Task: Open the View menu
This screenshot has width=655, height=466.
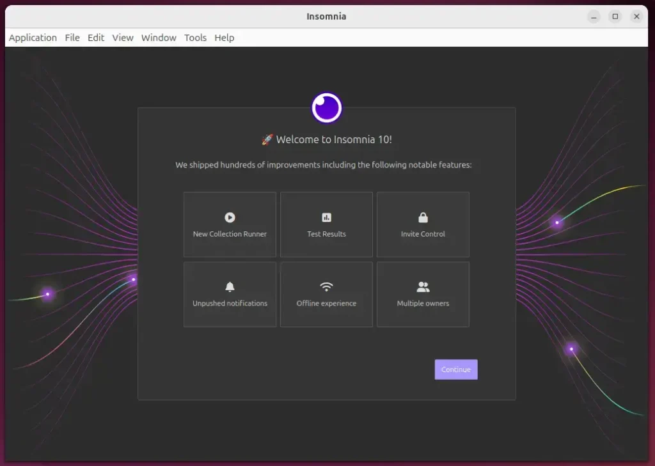Action: point(122,38)
